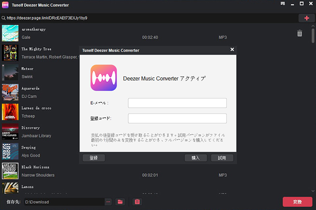This screenshot has width=316, height=210.
Task: Select the Black Horizons album thumbnail
Action: click(x=10, y=171)
